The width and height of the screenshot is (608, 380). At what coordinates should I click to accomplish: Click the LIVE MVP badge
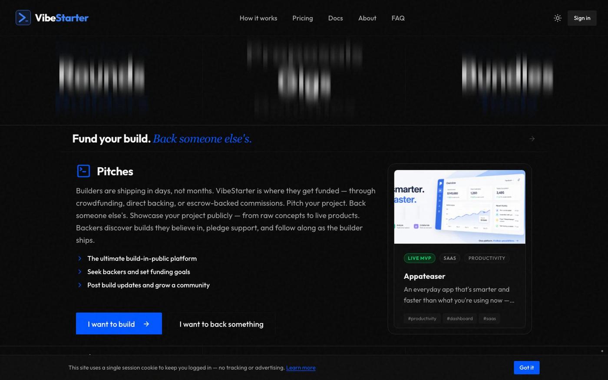point(420,258)
